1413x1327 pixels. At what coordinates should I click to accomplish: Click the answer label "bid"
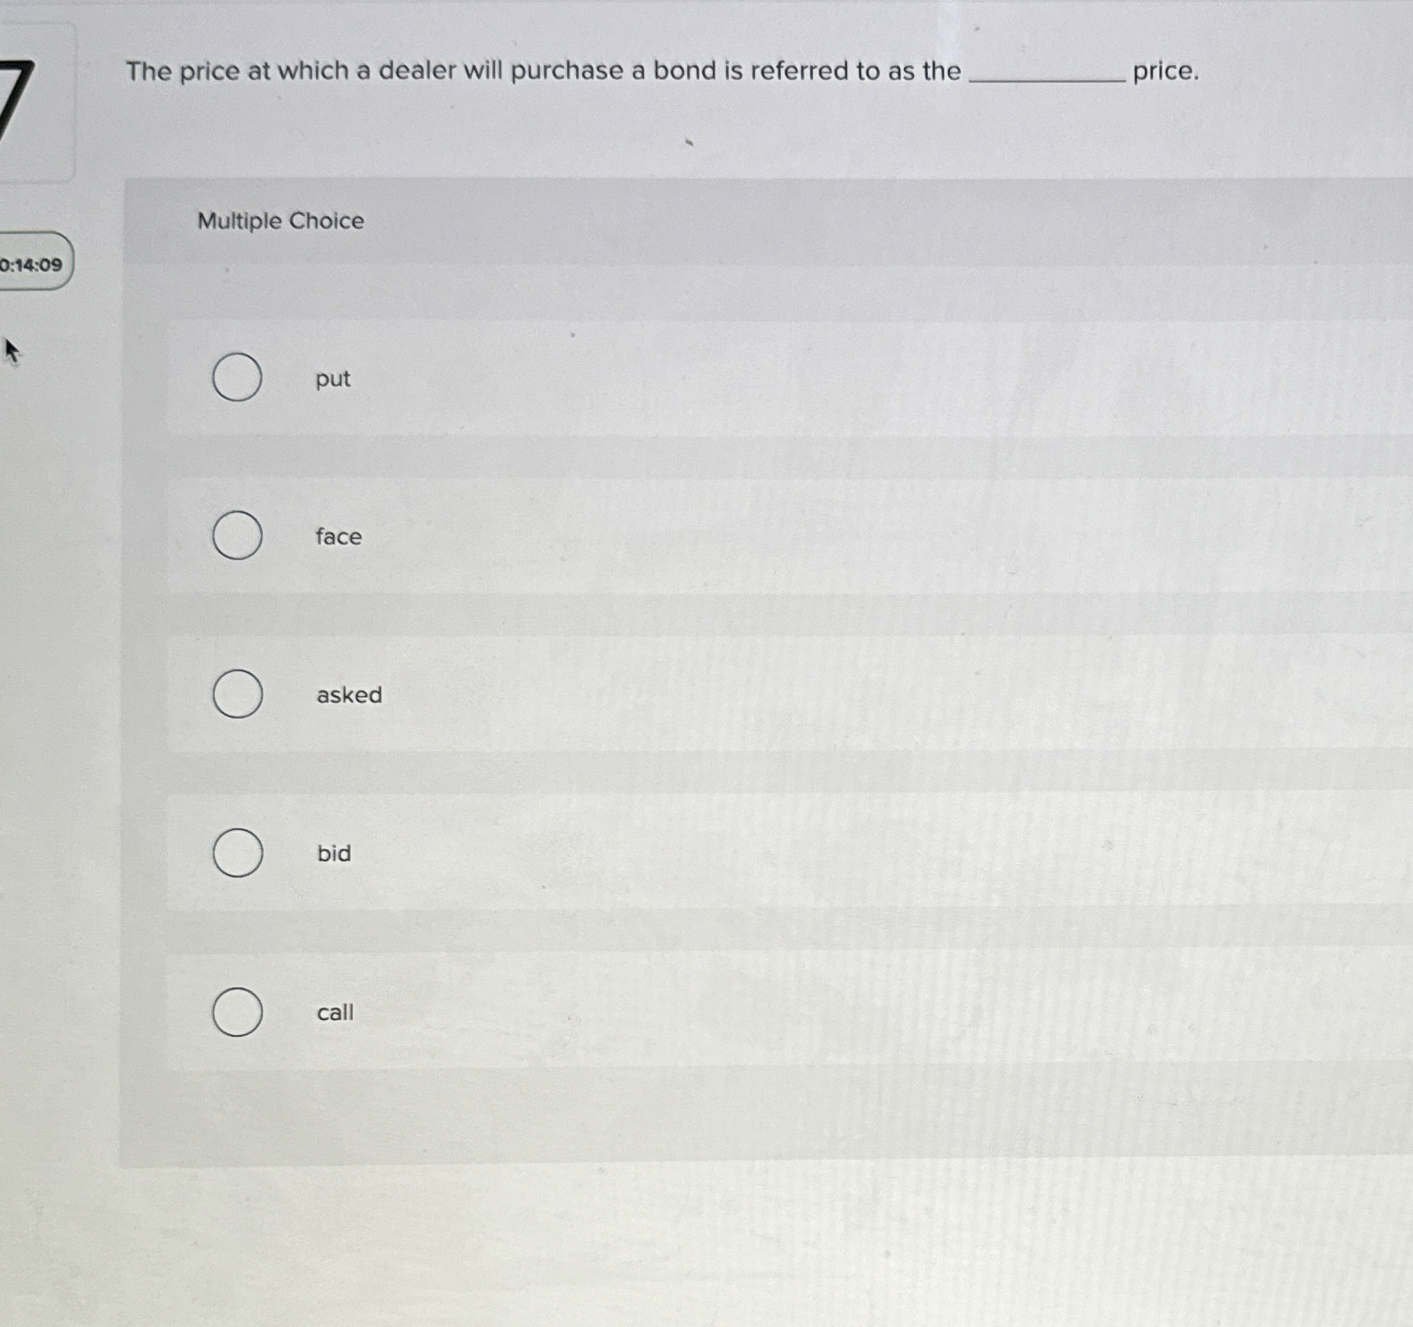(x=332, y=853)
